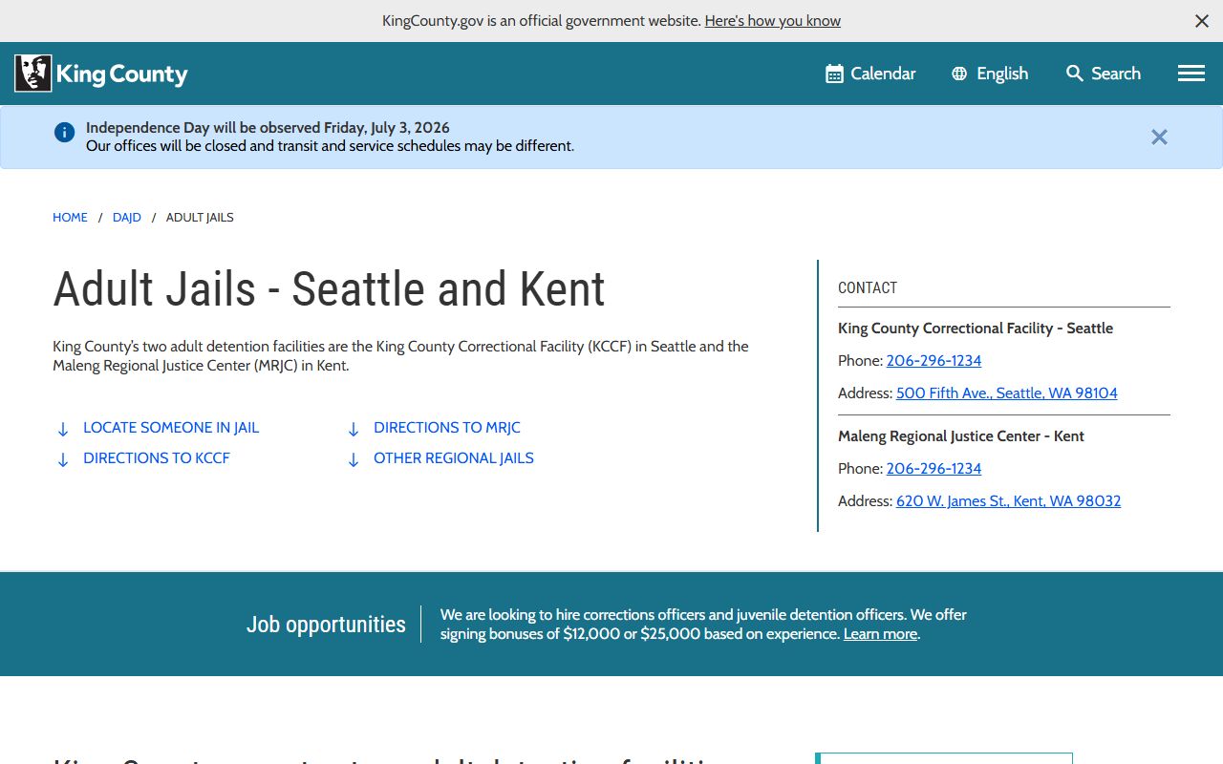The image size is (1223, 764).
Task: Jump to DIRECTIONS TO MRJC section
Action: pos(447,428)
